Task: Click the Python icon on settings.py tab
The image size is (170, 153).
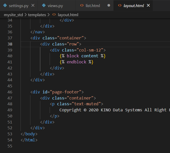Action: click(x=5, y=5)
